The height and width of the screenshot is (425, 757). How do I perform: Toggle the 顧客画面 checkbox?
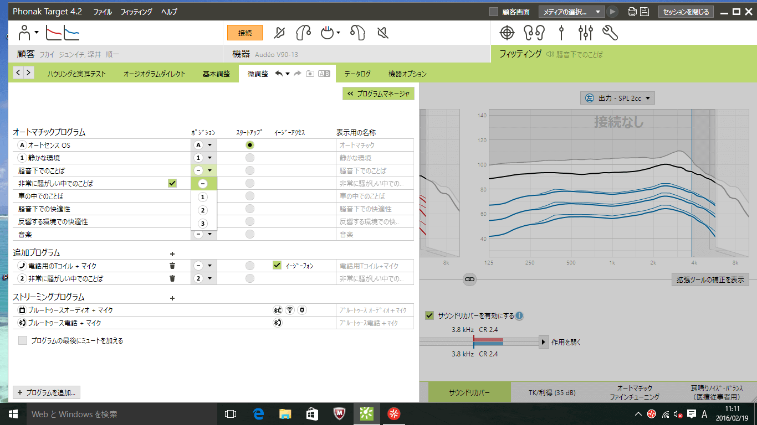tap(494, 12)
